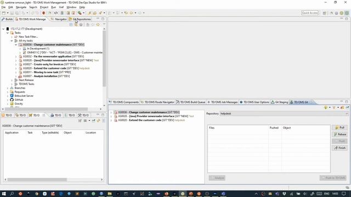This screenshot has width=351, height=197.
Task: Expand task X00032 Fix the newsreader application
Action: (x=16, y=56)
